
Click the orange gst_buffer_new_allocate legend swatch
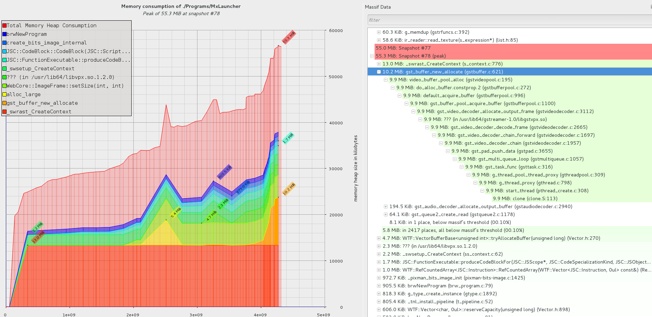click(x=4, y=103)
